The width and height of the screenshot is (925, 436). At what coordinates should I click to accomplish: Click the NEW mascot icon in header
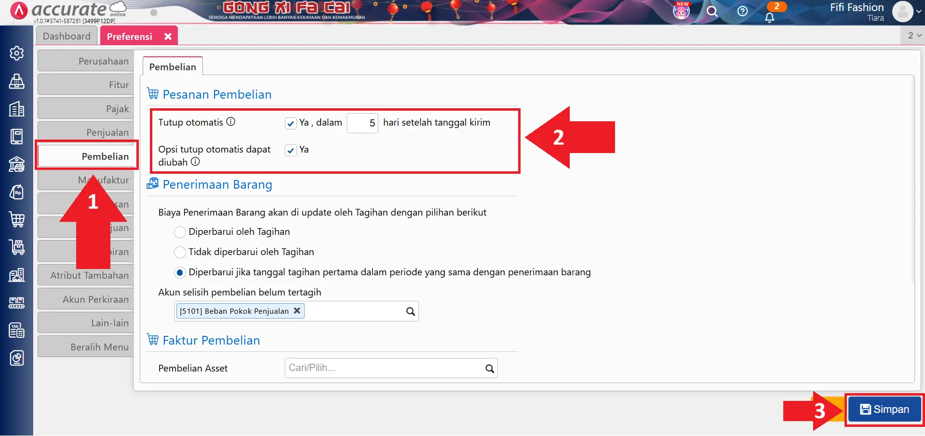(x=681, y=11)
